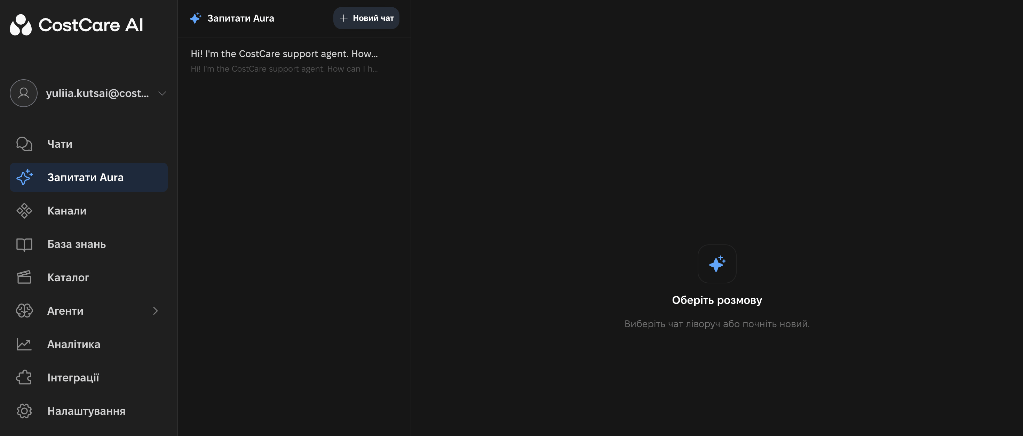Open the Чати chat bubbles icon

click(x=24, y=144)
